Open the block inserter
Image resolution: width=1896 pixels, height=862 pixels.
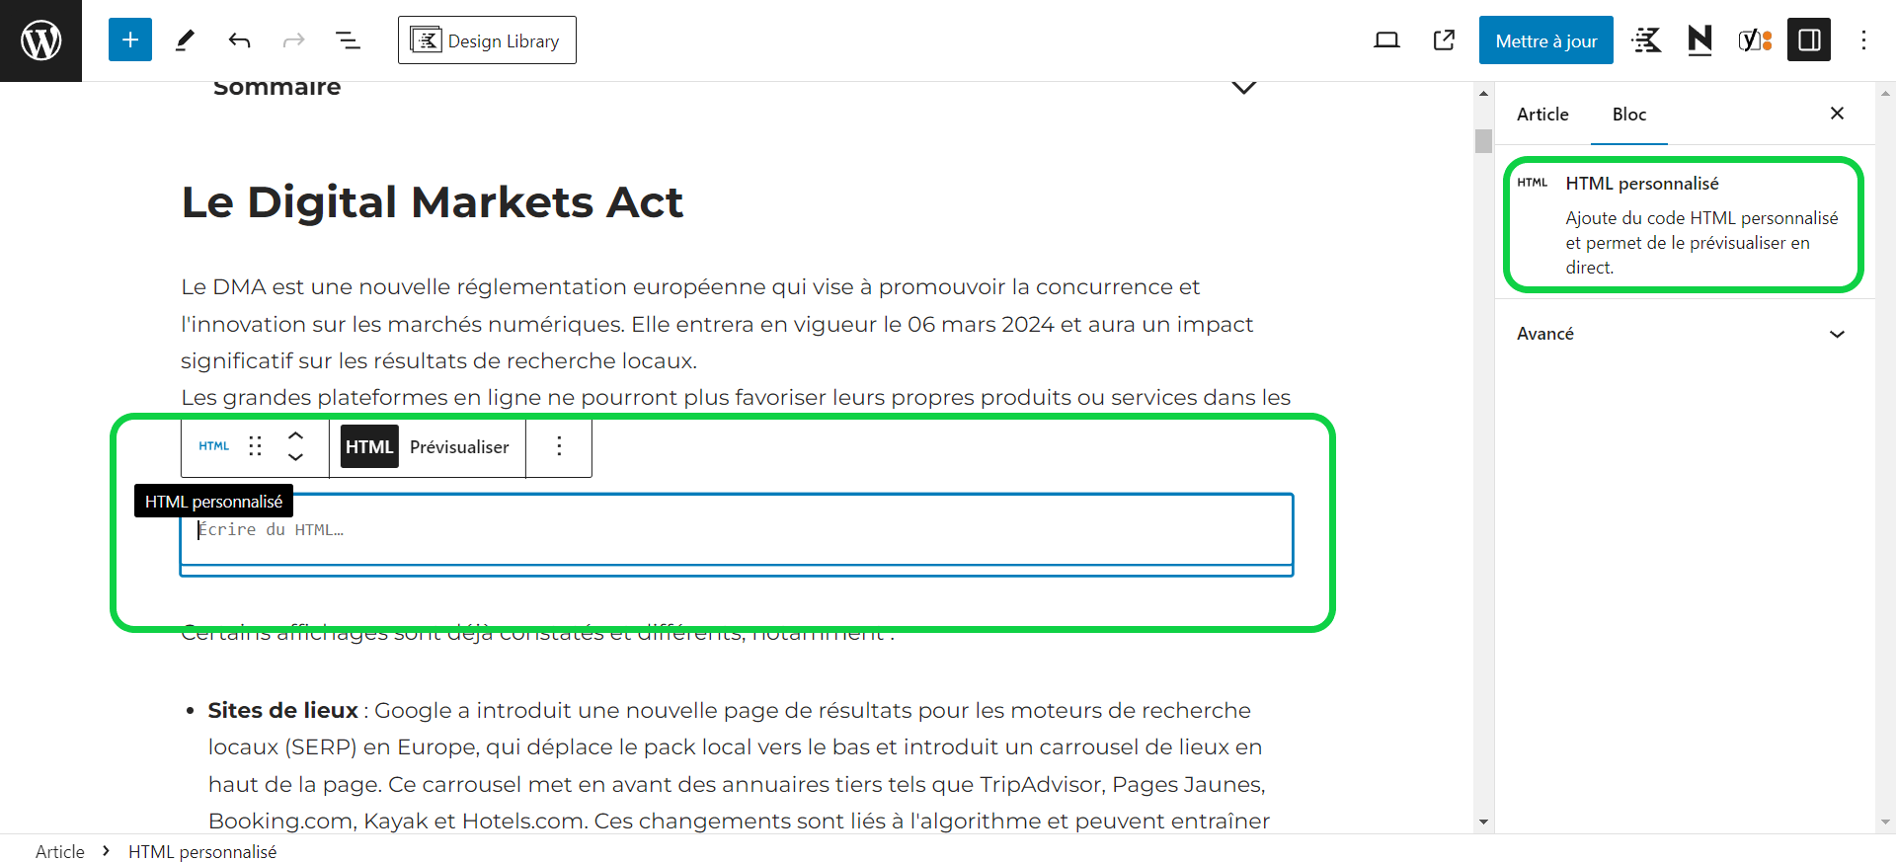[129, 39]
